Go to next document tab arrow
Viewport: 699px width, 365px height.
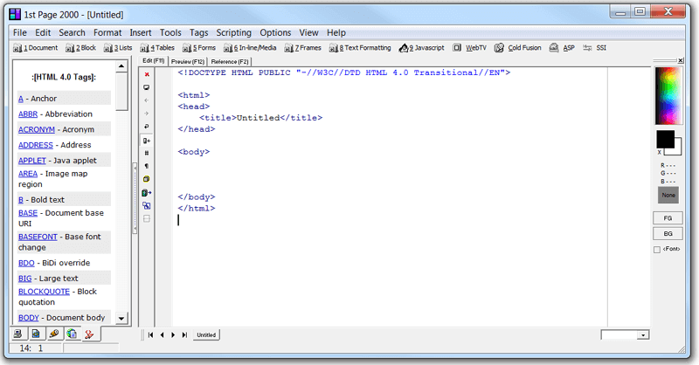coord(173,334)
